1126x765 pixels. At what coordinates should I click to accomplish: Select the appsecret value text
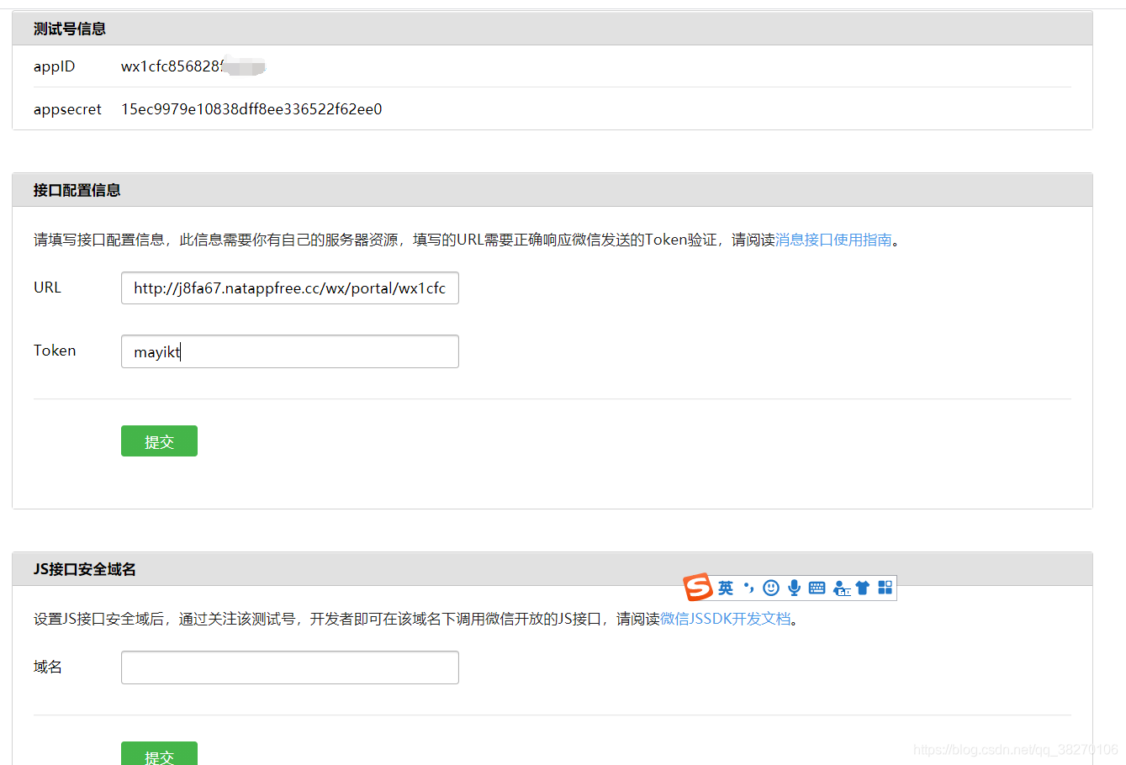tap(252, 108)
